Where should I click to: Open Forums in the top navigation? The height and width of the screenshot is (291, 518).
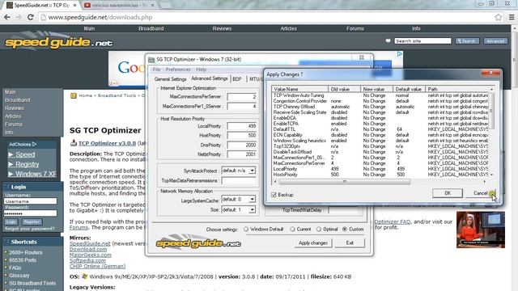[355, 29]
